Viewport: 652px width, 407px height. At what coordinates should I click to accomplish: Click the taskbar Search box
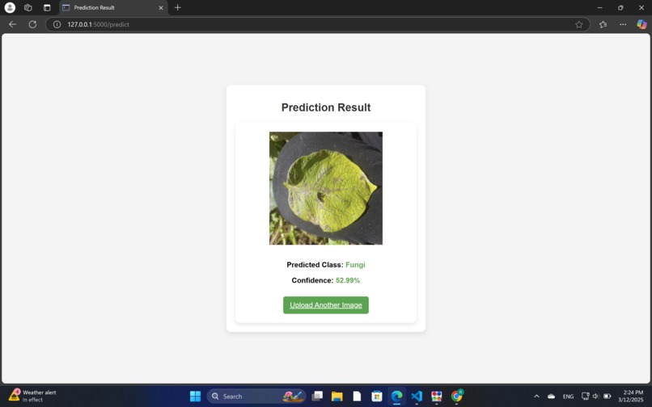256,397
